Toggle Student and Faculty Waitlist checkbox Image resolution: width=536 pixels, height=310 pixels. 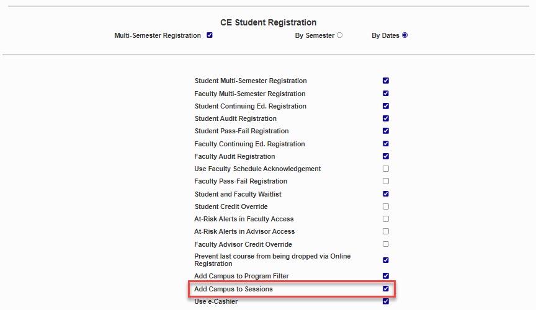[386, 194]
